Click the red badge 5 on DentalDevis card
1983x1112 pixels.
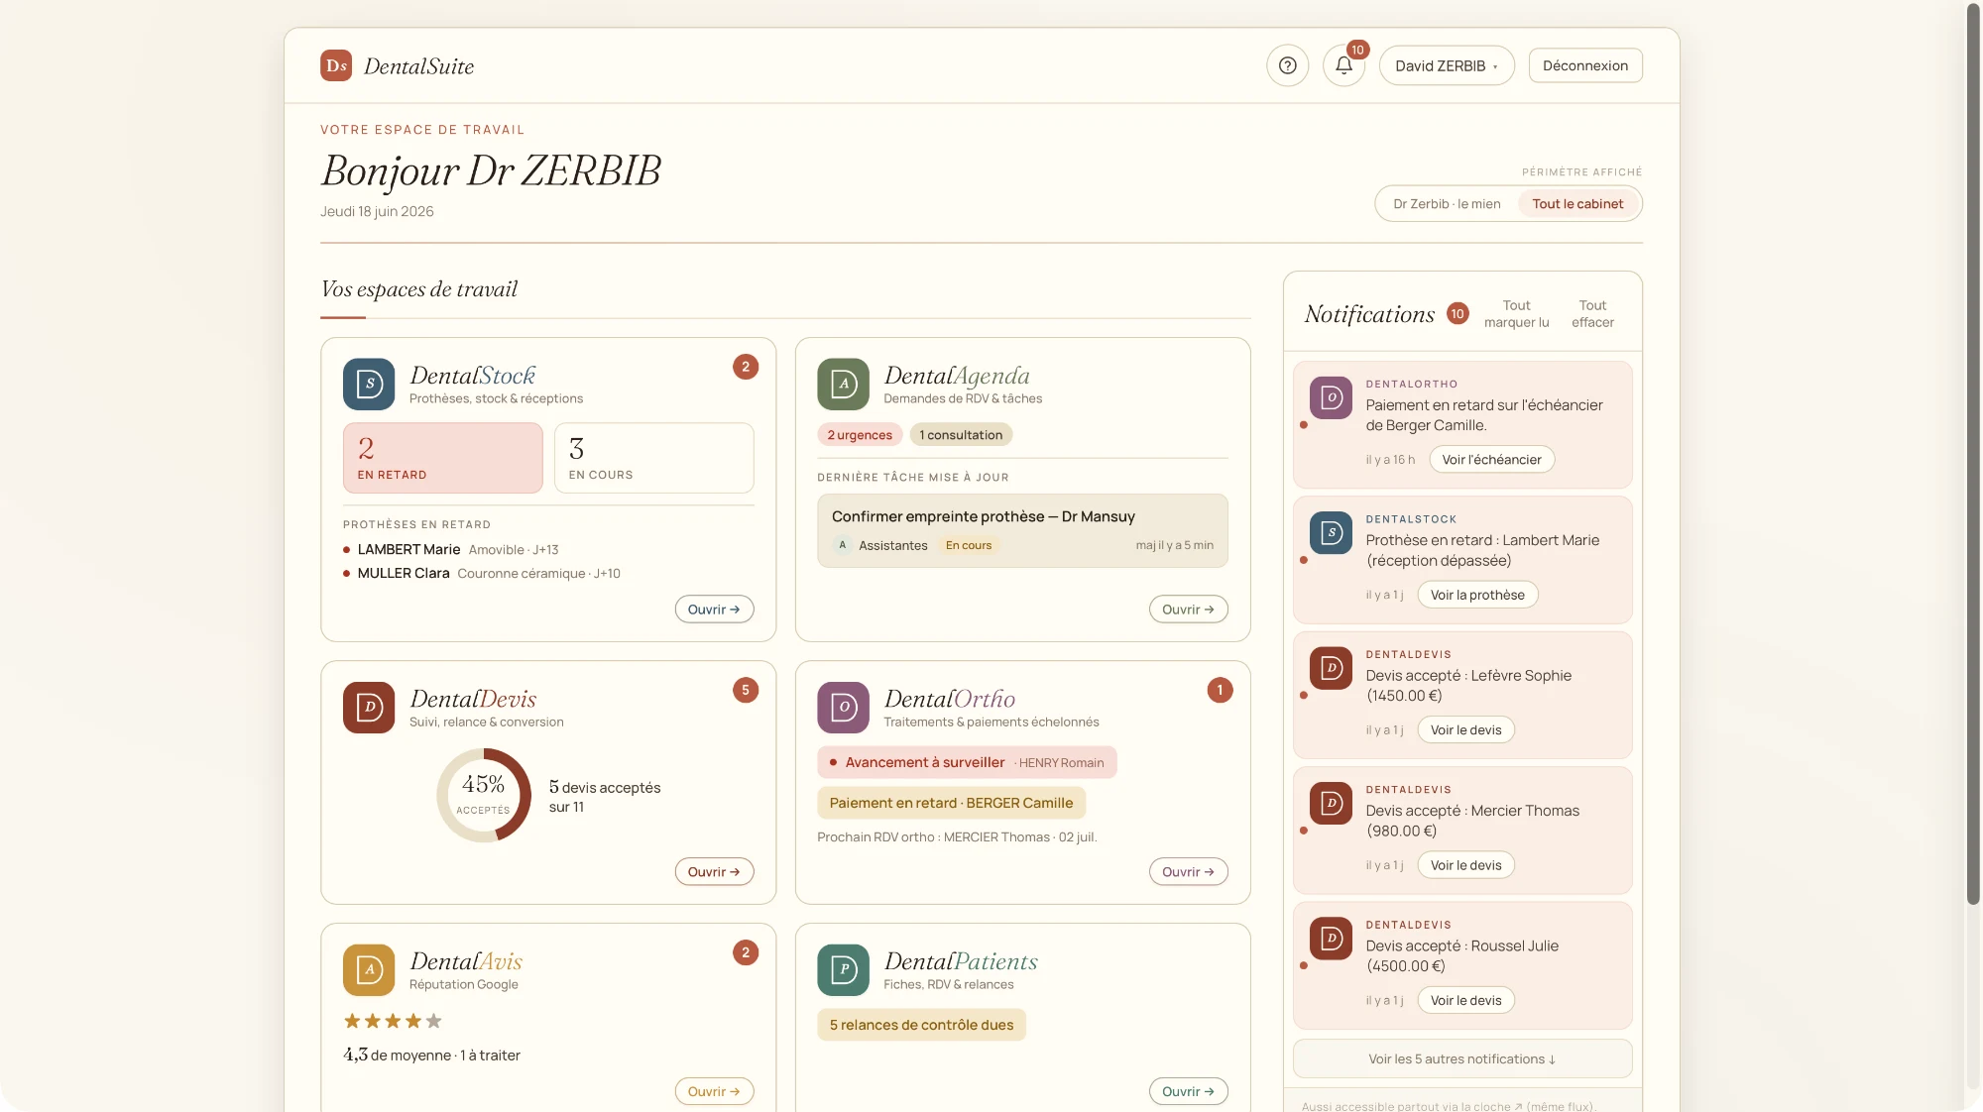tap(746, 690)
